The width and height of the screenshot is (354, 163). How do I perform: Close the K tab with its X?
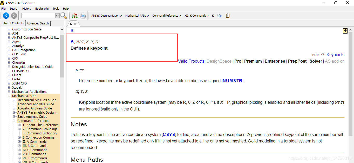(75, 23)
